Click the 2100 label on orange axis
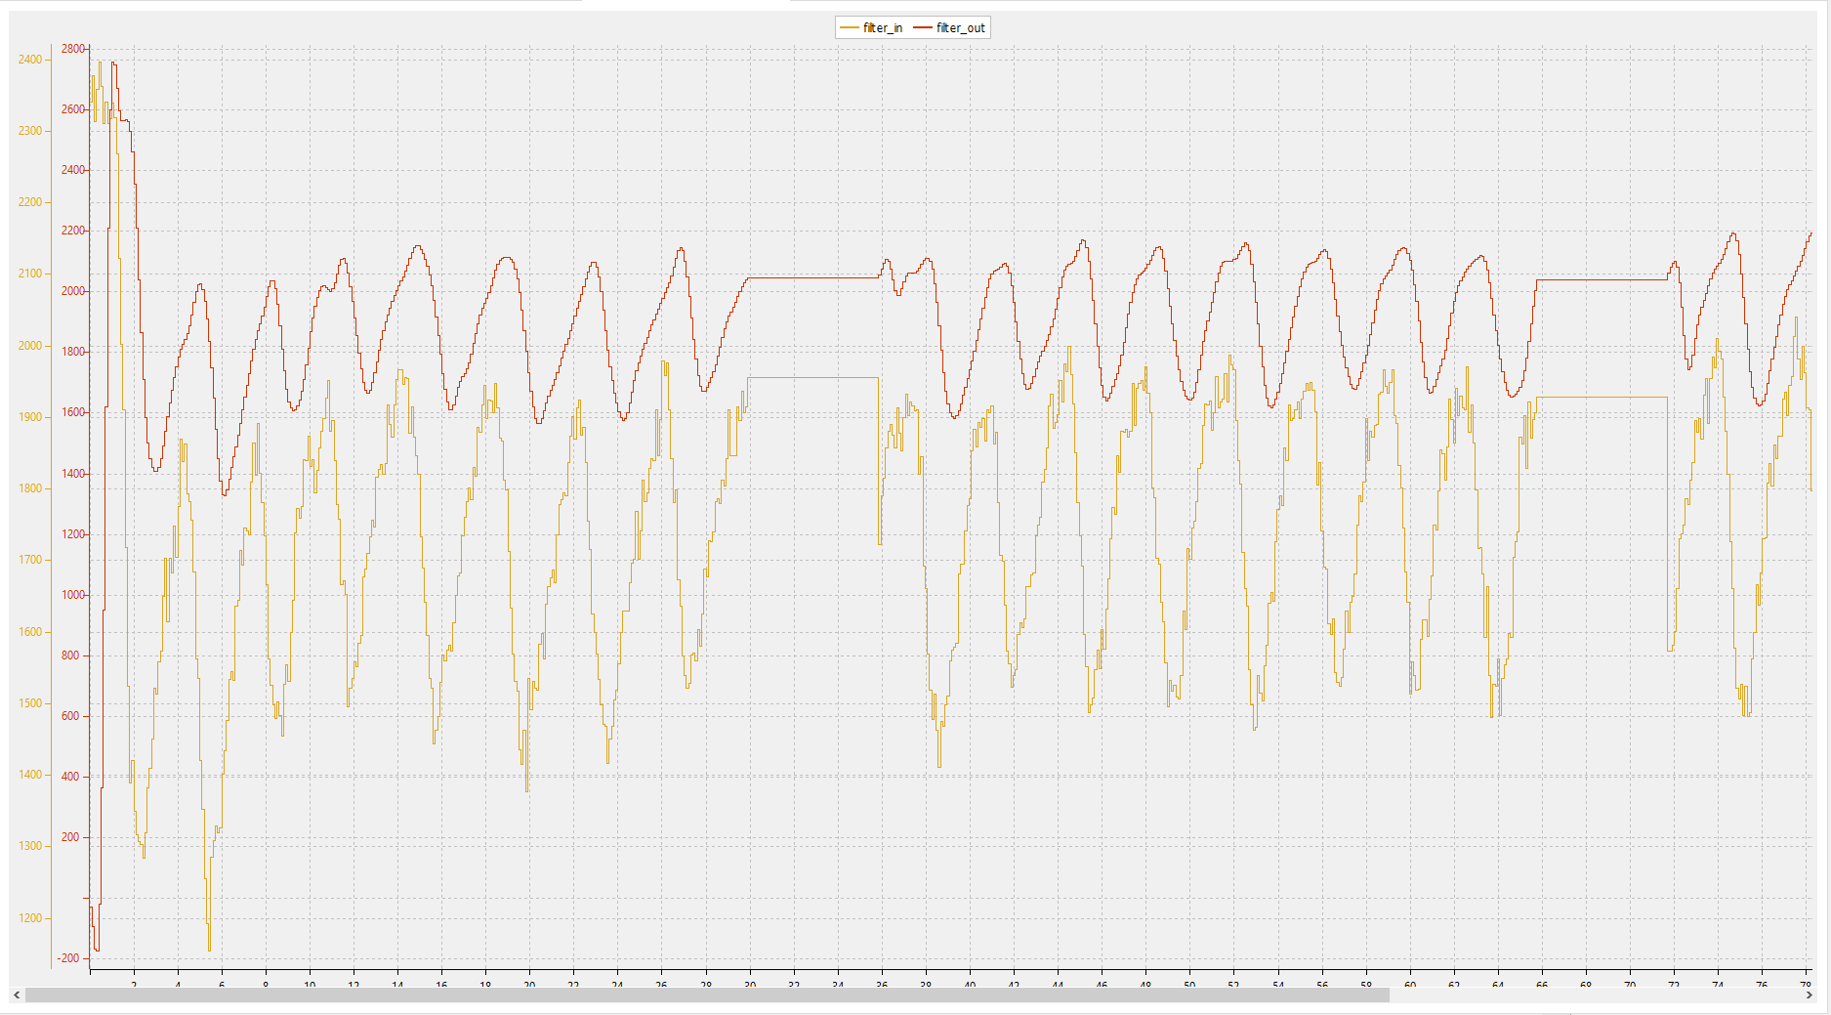 click(30, 274)
